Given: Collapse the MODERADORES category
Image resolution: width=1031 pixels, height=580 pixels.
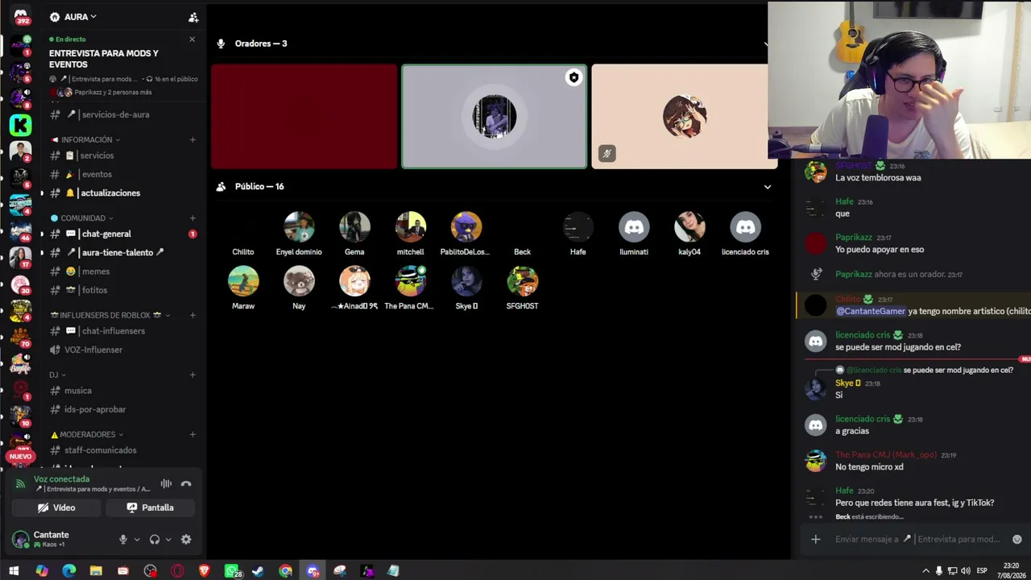Looking at the screenshot, I should click(87, 434).
